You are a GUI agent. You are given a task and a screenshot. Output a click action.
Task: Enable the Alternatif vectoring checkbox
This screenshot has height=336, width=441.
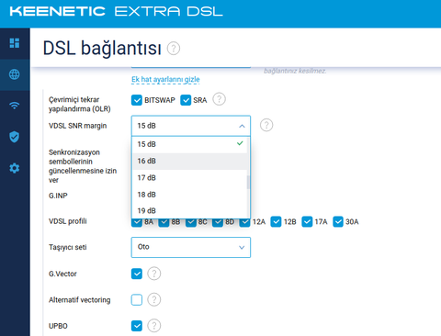tap(137, 299)
